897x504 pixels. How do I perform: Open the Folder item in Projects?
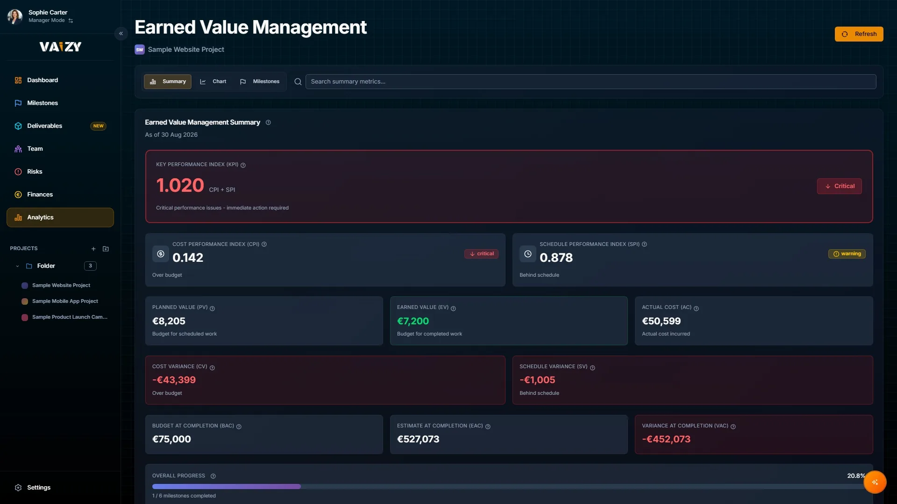[46, 266]
